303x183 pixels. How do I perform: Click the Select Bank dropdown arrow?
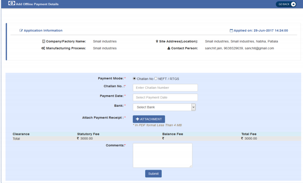point(193,107)
